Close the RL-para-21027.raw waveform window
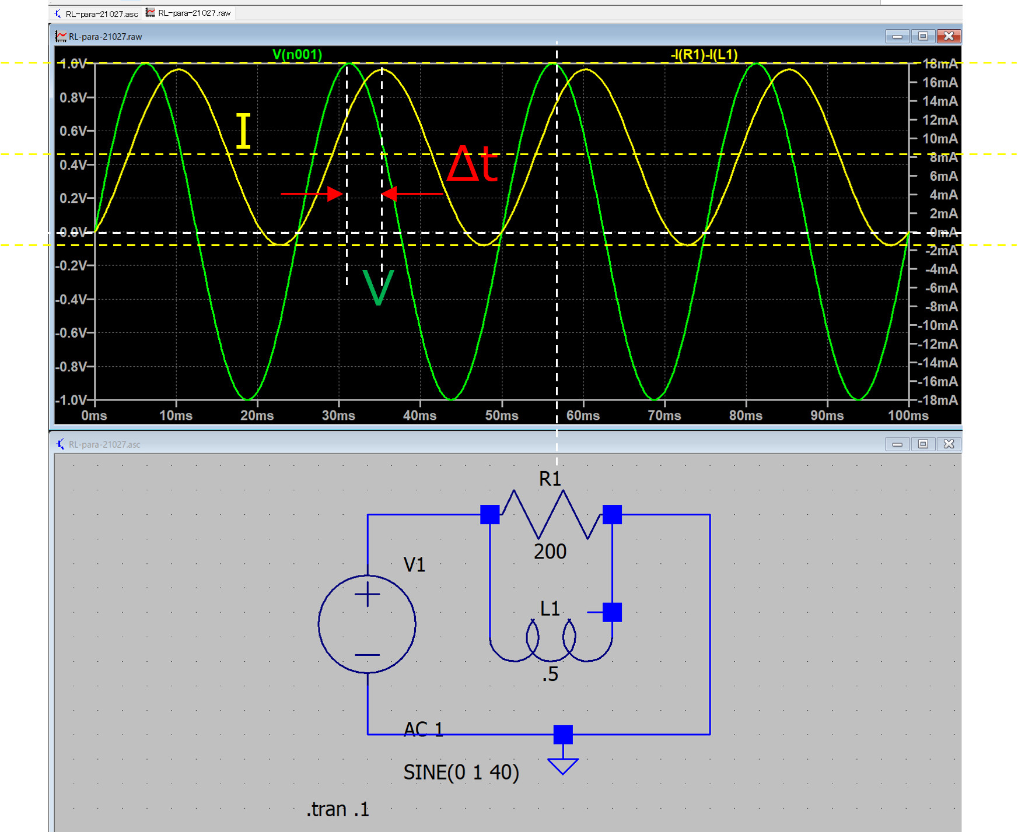Screen dimensions: 1018x832 pyautogui.click(x=949, y=36)
